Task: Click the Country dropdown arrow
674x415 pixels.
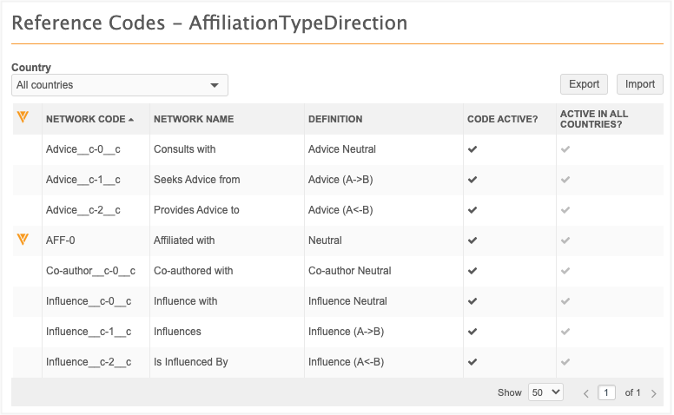Action: [x=215, y=85]
